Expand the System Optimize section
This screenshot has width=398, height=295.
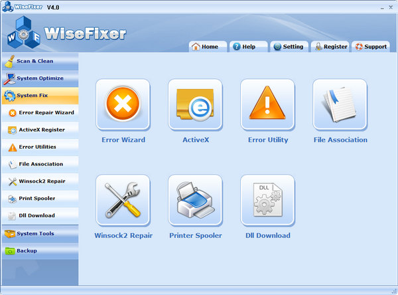[38, 78]
